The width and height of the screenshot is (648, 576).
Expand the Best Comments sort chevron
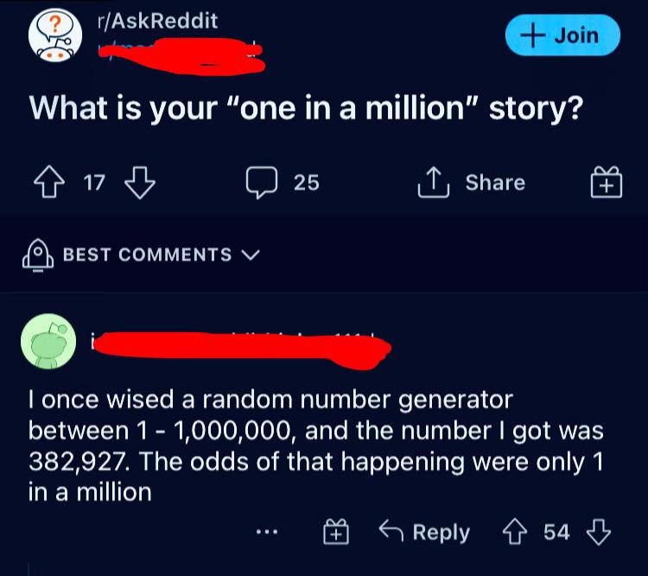click(251, 255)
